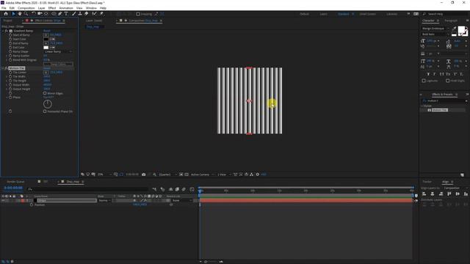This screenshot has height=264, width=470.
Task: Click the Home icon in the toolbar
Action: coord(6,14)
